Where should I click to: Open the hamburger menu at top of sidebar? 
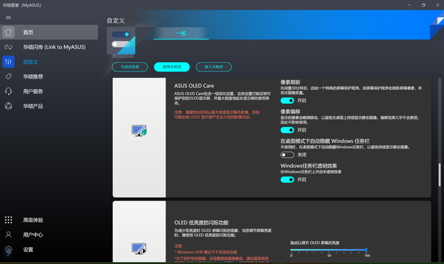point(9,17)
